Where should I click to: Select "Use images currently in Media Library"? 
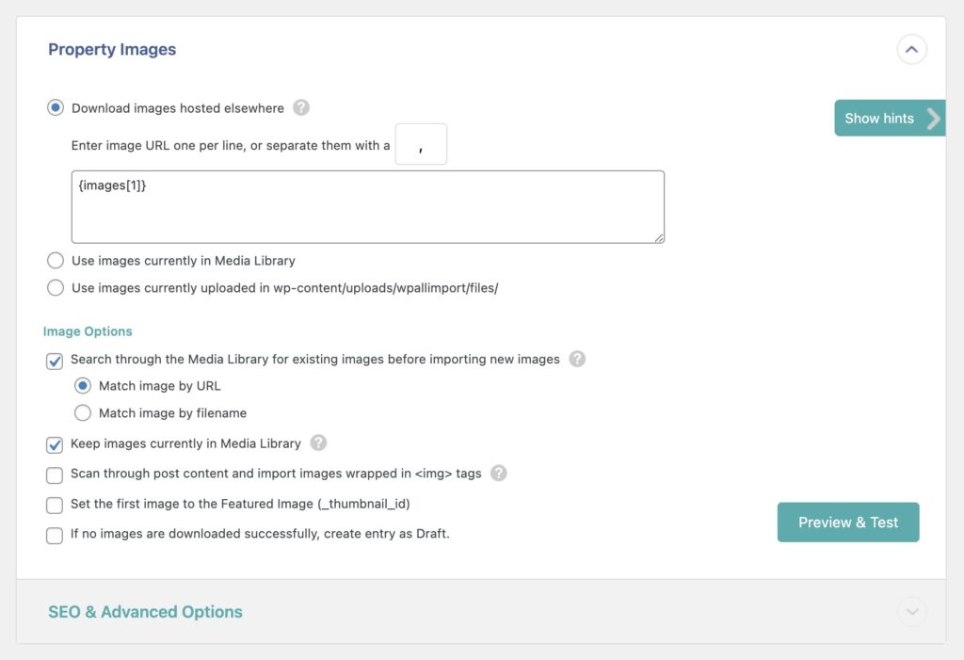click(56, 260)
